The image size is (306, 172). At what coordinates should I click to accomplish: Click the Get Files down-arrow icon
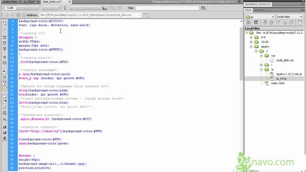point(265,22)
